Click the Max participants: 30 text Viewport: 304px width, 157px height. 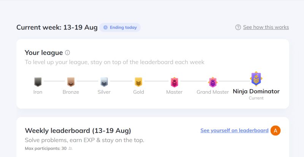tap(46, 148)
